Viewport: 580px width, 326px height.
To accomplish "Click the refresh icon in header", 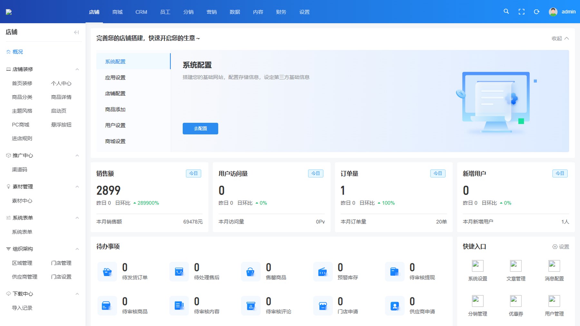I will coord(536,12).
